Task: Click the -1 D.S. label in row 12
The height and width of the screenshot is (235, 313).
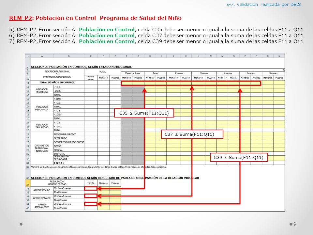Action: [x=57, y=87]
